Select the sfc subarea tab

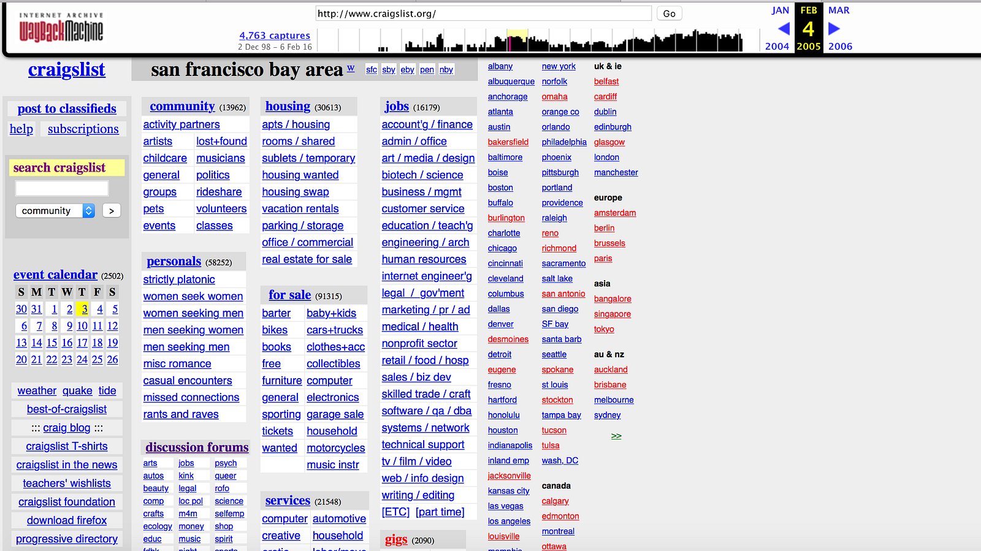click(372, 69)
